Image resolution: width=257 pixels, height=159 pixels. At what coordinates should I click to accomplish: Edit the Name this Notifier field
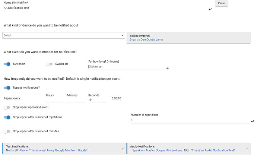click(x=105, y=8)
